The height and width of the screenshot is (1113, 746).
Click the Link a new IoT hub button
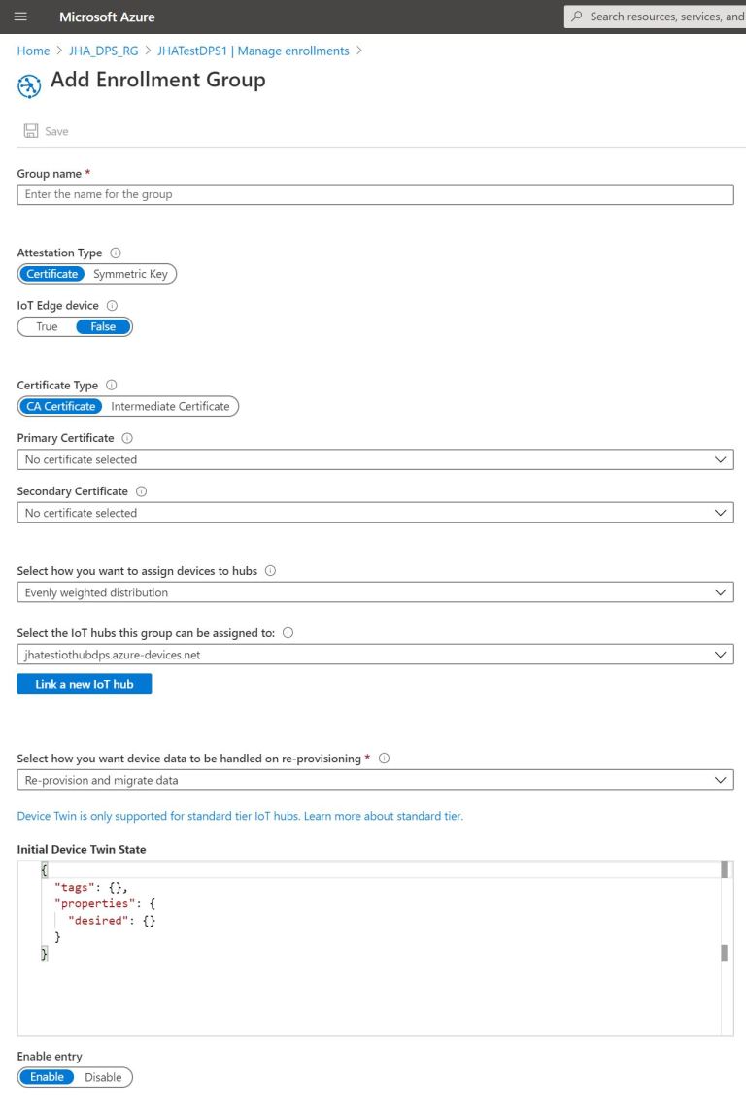[85, 684]
